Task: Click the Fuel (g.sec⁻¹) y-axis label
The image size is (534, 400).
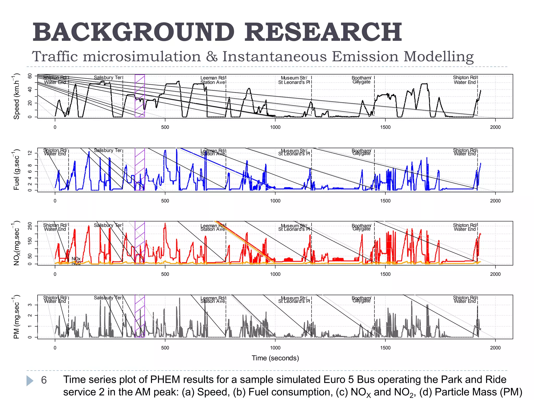Action: (16, 170)
